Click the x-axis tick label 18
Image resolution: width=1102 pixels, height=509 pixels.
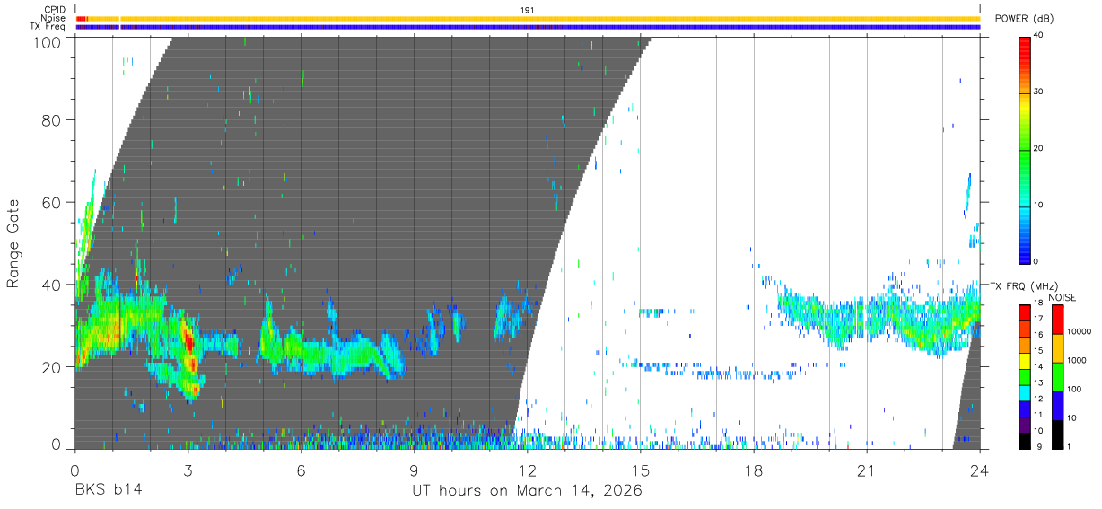[753, 470]
